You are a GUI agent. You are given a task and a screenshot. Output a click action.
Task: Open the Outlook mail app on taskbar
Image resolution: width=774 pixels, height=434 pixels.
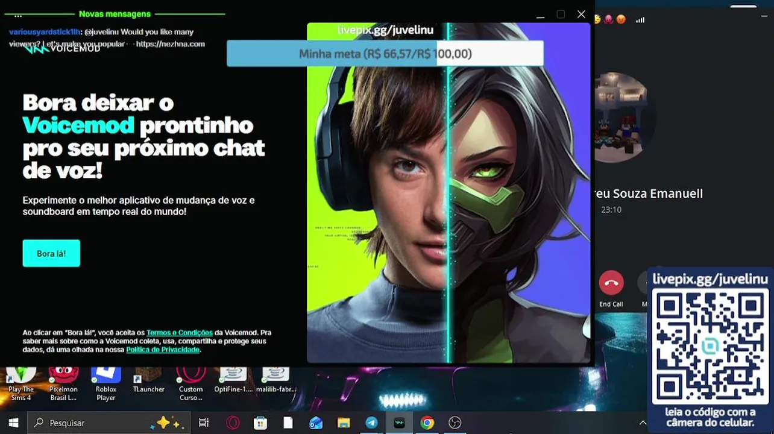316,423
